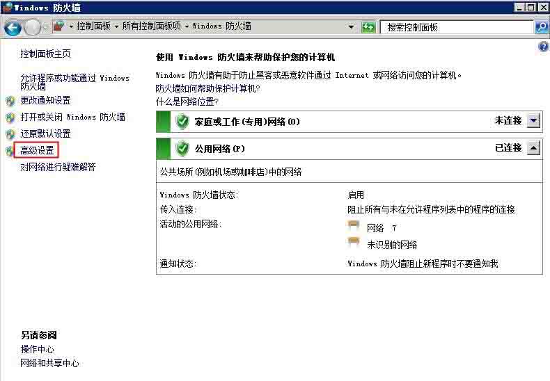
Task: Click the Forward navigation arrow button
Action: pos(33,27)
